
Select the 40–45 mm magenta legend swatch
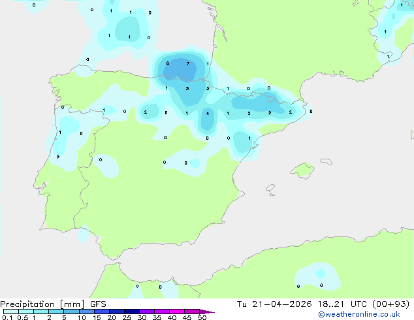pos(177,312)
